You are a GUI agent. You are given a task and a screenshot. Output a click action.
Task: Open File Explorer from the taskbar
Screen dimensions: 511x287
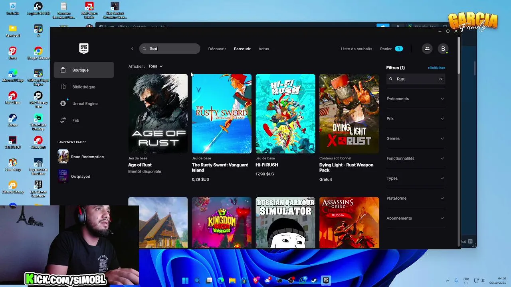click(232, 280)
